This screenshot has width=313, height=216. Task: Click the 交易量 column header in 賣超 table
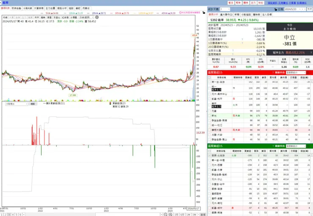[x=294, y=151]
